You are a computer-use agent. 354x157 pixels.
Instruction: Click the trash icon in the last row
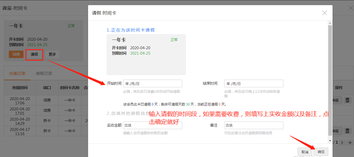pyautogui.click(x=347, y=131)
